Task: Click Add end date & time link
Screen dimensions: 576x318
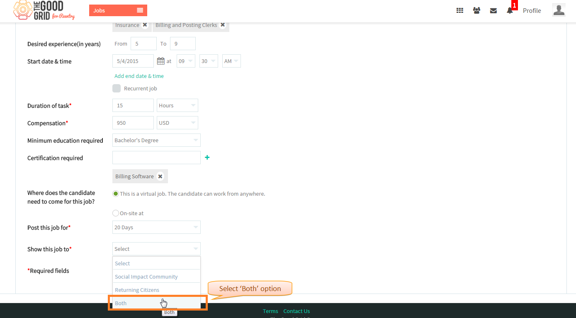Action: [139, 76]
